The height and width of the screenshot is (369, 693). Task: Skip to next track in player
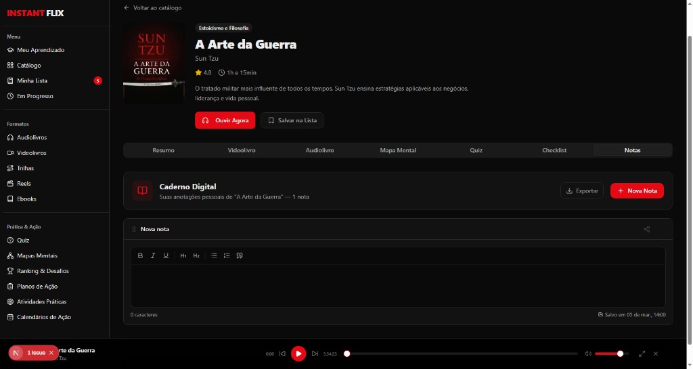315,353
